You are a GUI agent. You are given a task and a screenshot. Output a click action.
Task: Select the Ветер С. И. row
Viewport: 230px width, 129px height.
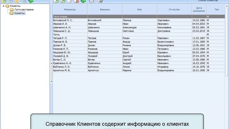click(x=139, y=60)
